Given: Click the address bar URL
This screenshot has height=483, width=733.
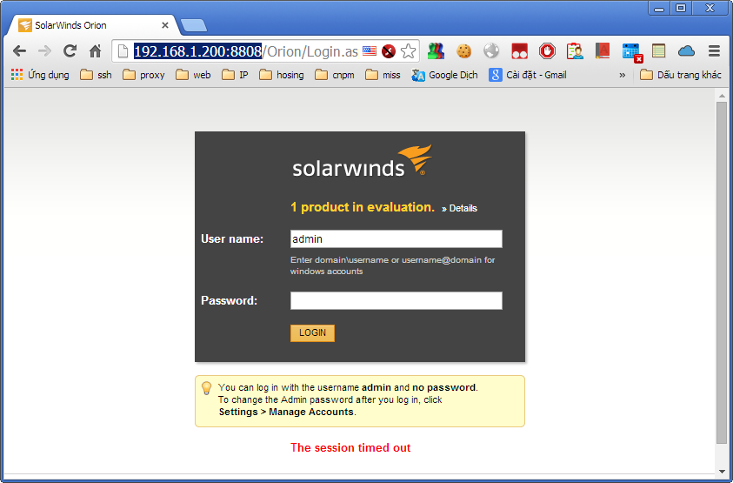Looking at the screenshot, I should point(245,51).
